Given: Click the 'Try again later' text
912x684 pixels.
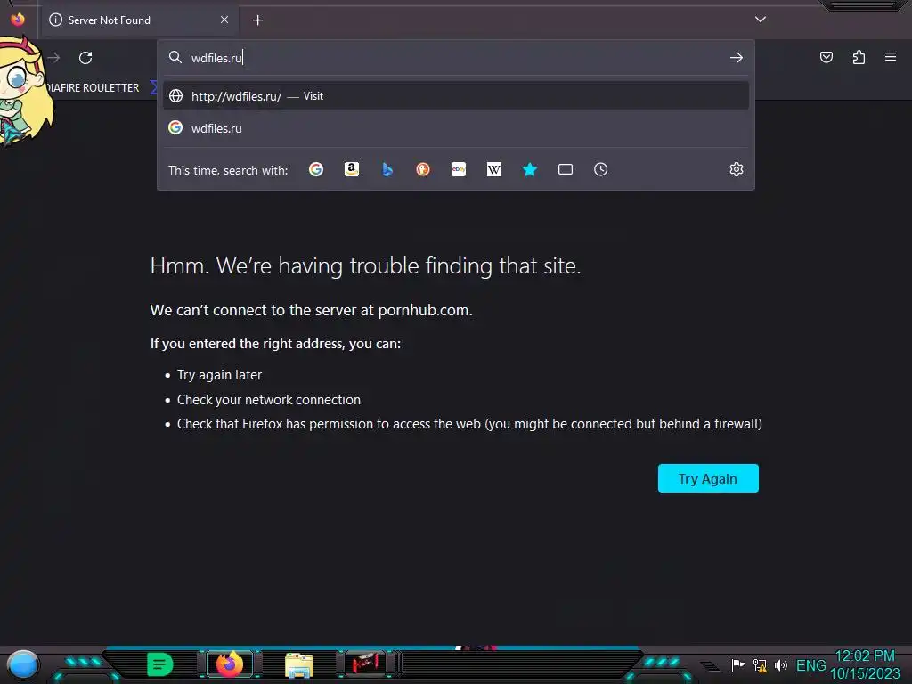Looking at the screenshot, I should (x=219, y=375).
